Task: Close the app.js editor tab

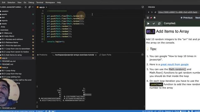Action: click(47, 7)
